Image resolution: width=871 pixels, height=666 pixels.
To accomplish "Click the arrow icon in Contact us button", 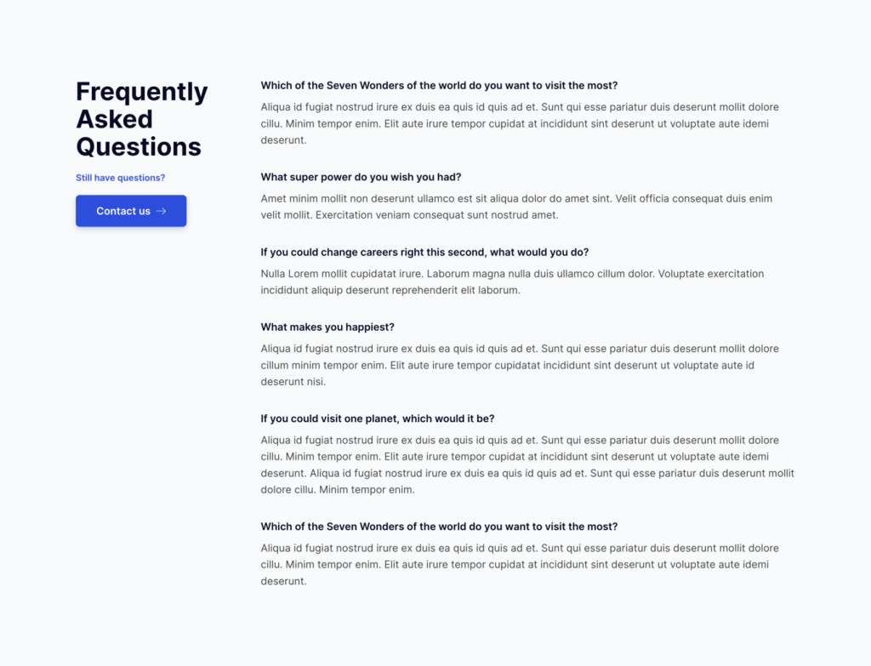I will [x=161, y=211].
